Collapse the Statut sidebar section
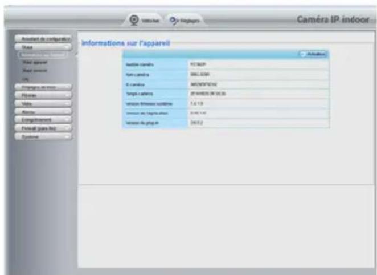 click(x=43, y=47)
